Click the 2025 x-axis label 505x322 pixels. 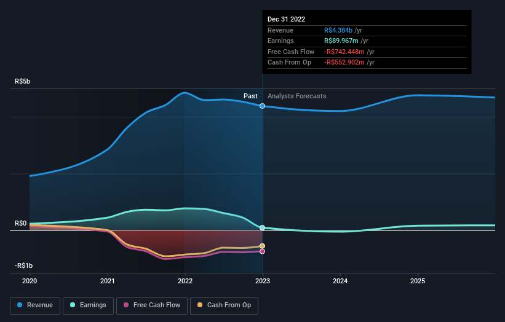pos(418,281)
